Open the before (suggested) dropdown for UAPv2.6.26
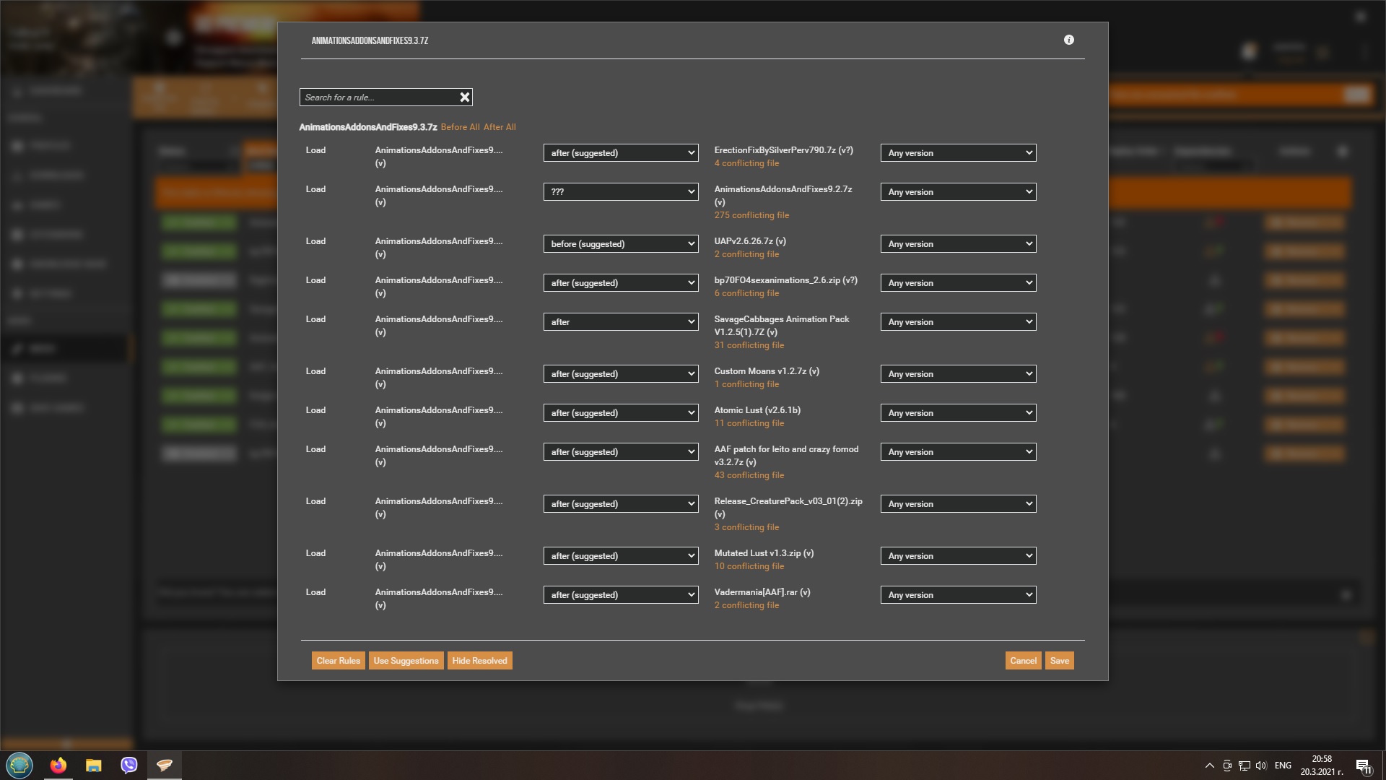 click(x=621, y=244)
